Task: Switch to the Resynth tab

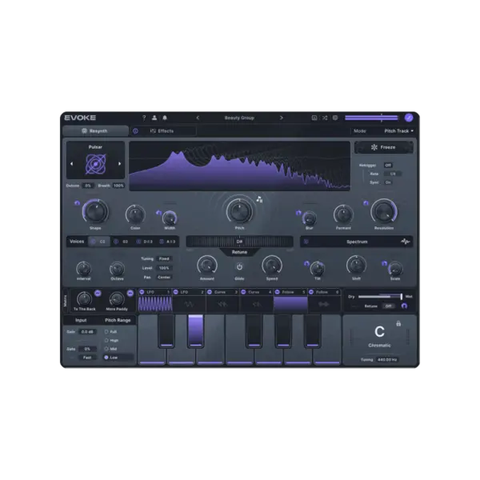Action: pyautogui.click(x=95, y=131)
